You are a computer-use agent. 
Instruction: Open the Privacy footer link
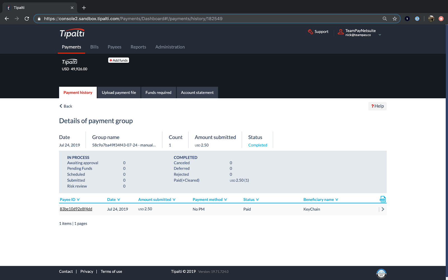coord(87,272)
